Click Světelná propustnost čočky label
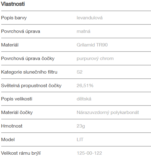 click(31, 86)
